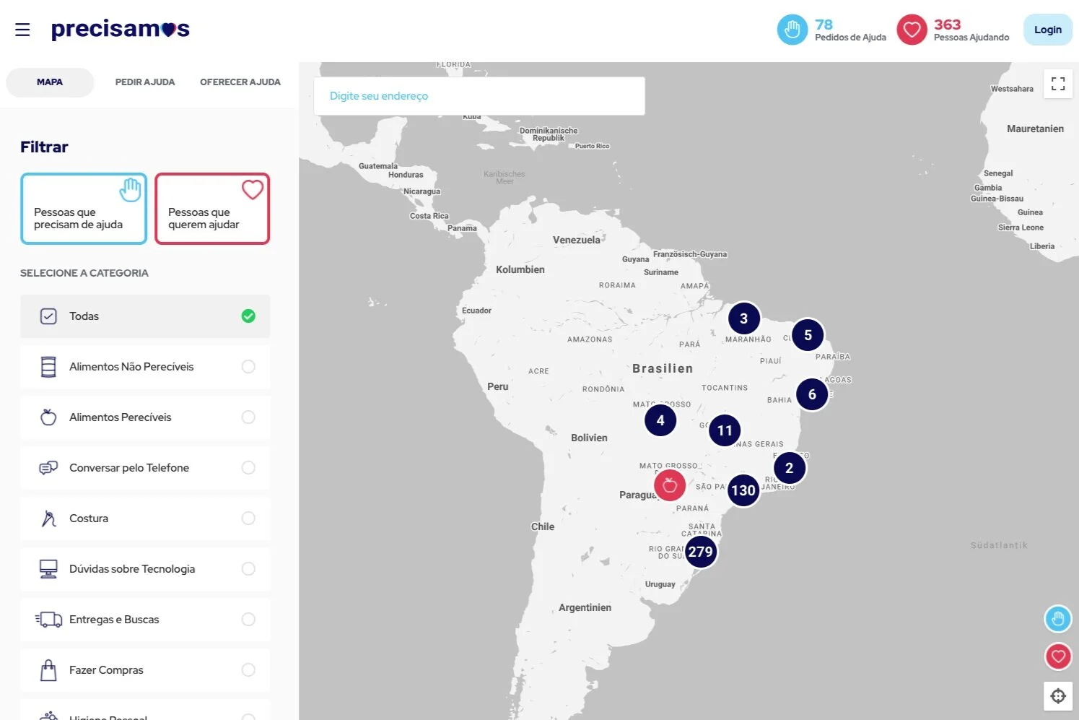Click the hand filter icon on the map sidebar
Image resolution: width=1079 pixels, height=720 pixels.
click(x=1057, y=619)
